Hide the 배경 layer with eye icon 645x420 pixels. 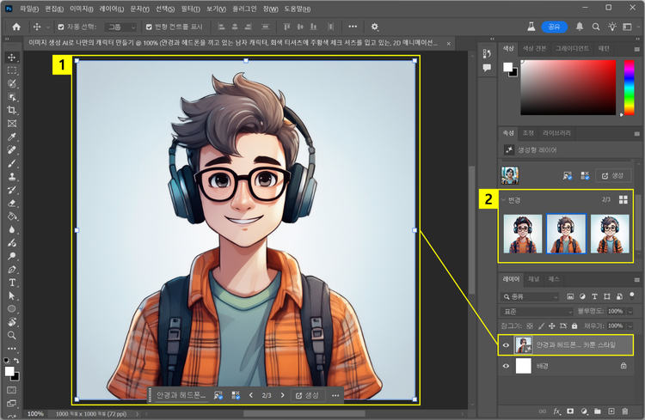click(x=507, y=366)
